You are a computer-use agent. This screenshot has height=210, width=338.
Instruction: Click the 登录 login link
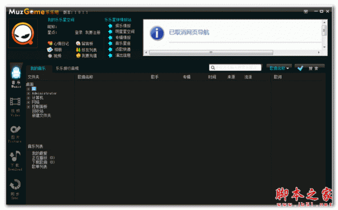(x=78, y=33)
